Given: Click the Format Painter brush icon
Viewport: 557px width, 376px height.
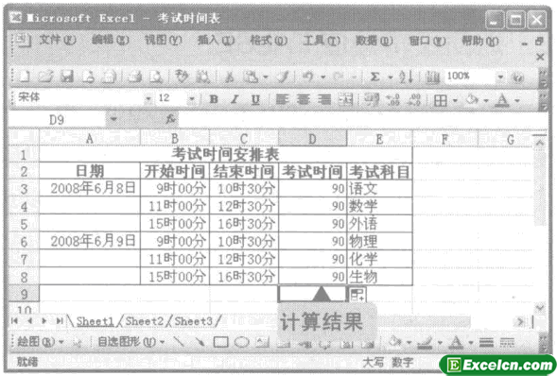Looking at the screenshot, I should click(283, 77).
